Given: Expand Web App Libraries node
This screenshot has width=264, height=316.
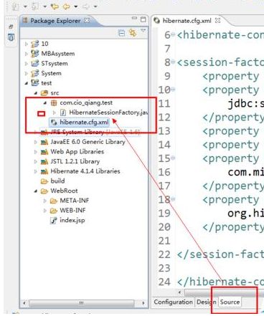Looking at the screenshot, I should (x=36, y=152).
